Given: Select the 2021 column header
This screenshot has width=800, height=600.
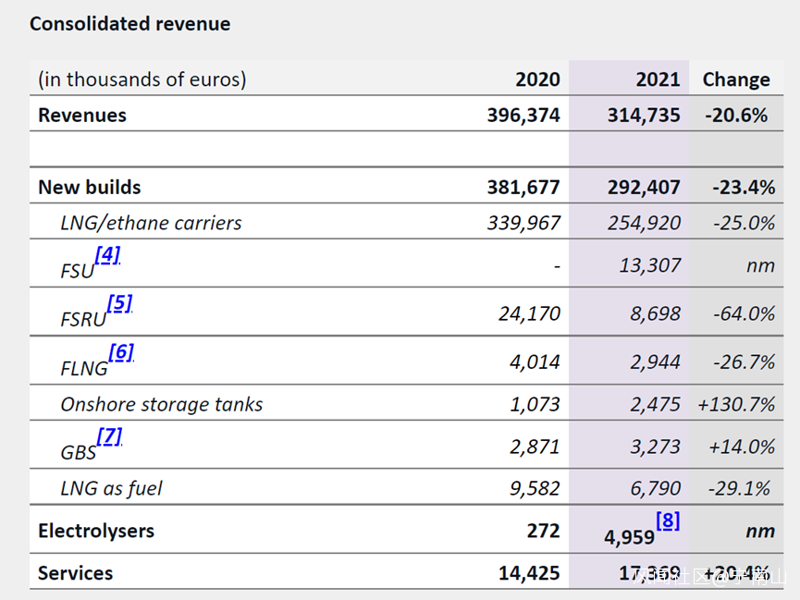Looking at the screenshot, I should [x=658, y=80].
